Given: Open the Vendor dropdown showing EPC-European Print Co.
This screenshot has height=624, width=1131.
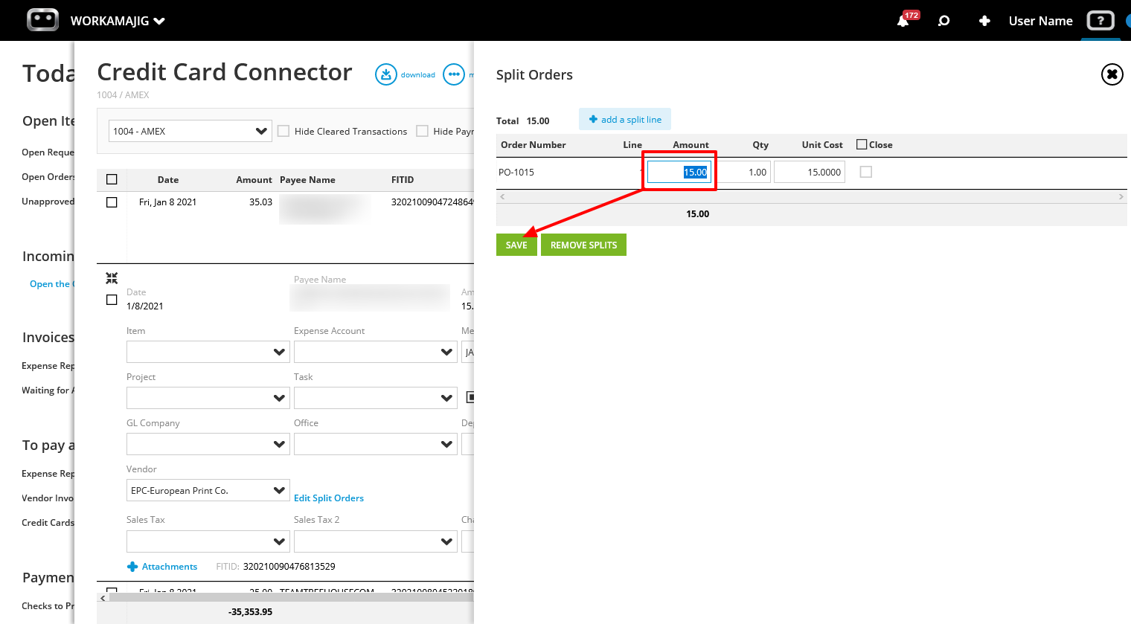Looking at the screenshot, I should 208,490.
